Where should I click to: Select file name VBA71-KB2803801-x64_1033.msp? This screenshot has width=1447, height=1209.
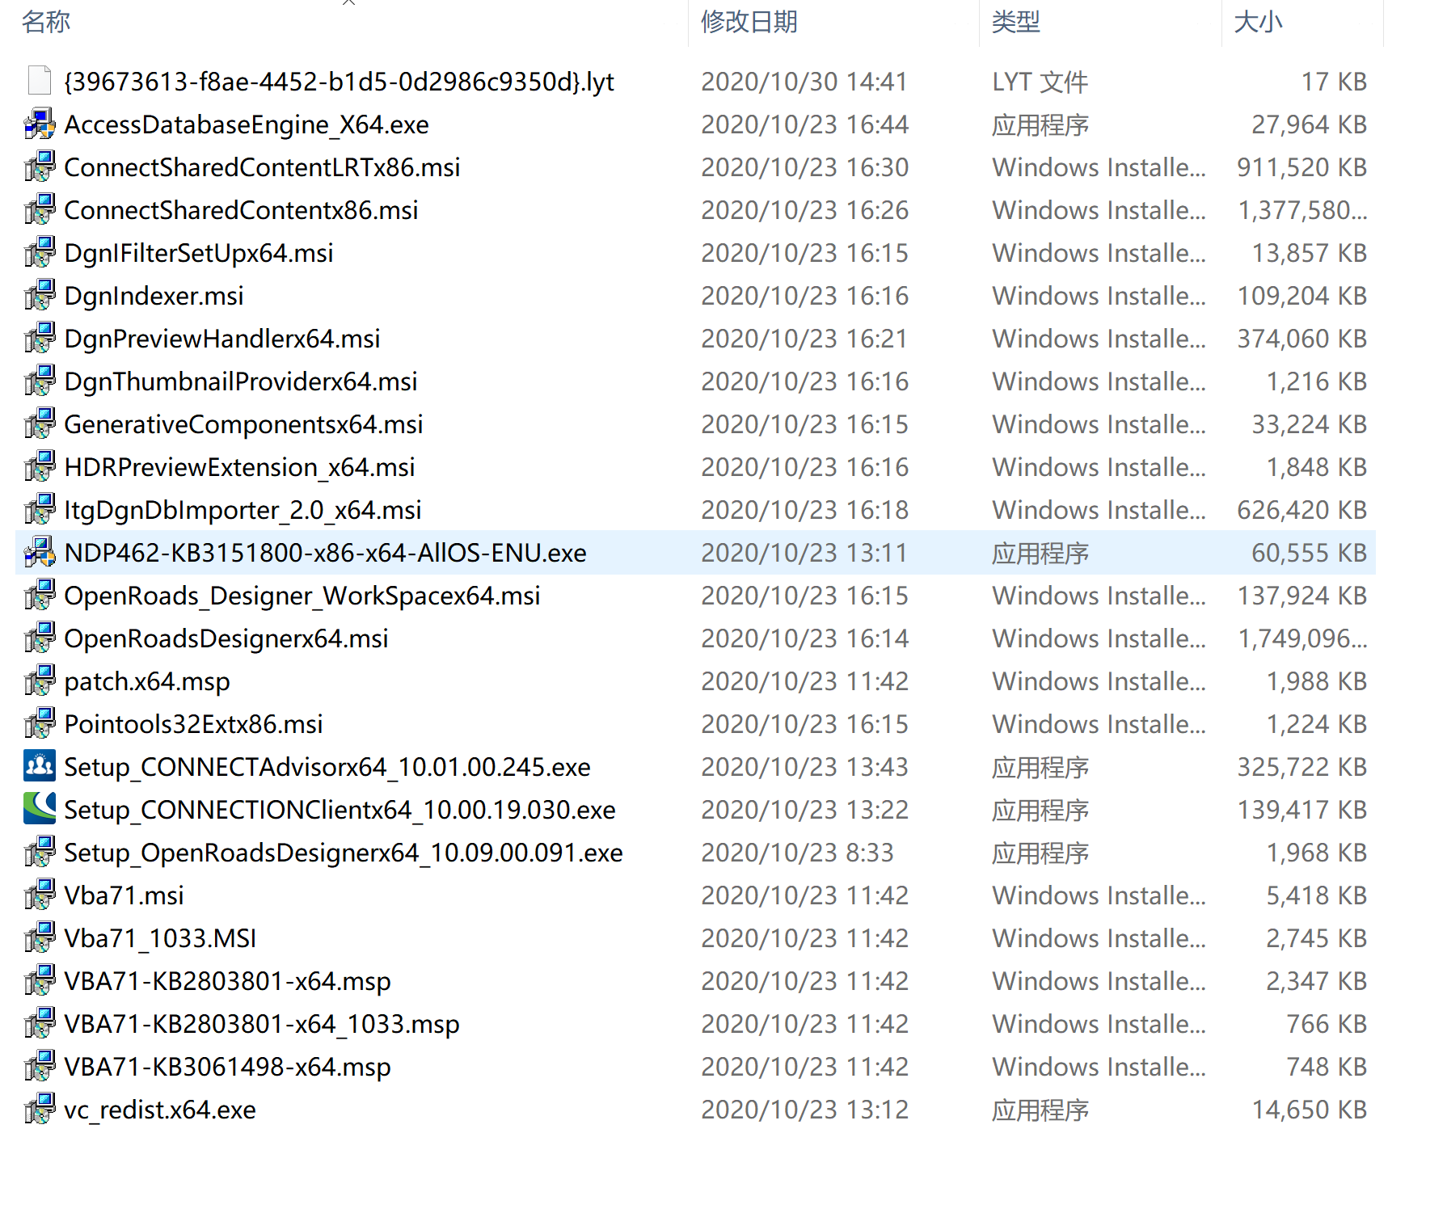(262, 1024)
